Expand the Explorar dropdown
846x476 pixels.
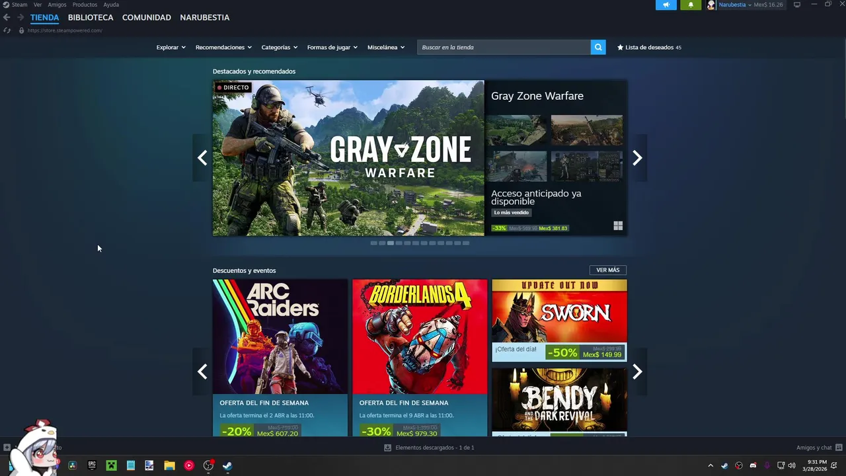pos(171,48)
